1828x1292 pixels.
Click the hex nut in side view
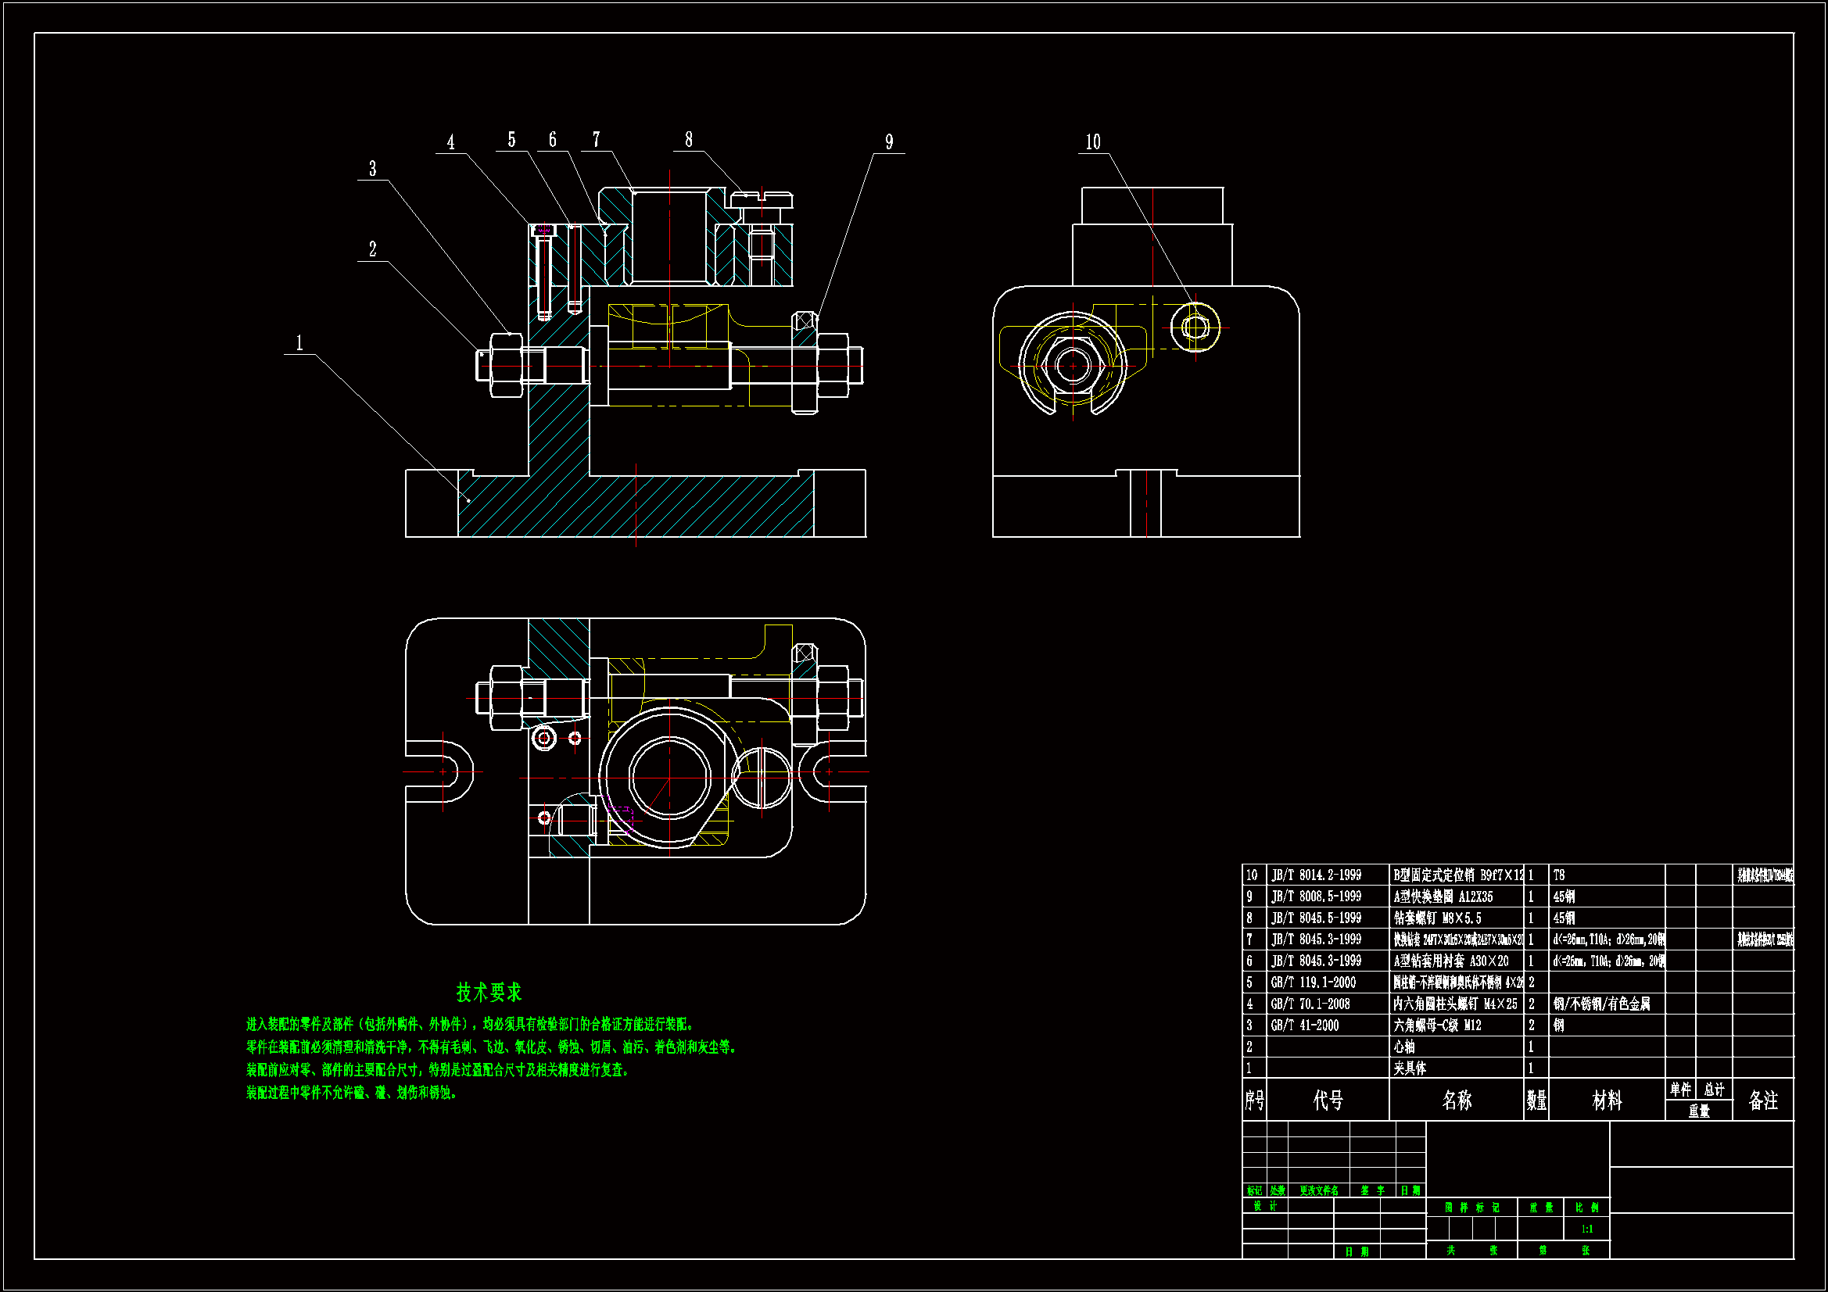coord(1072,365)
